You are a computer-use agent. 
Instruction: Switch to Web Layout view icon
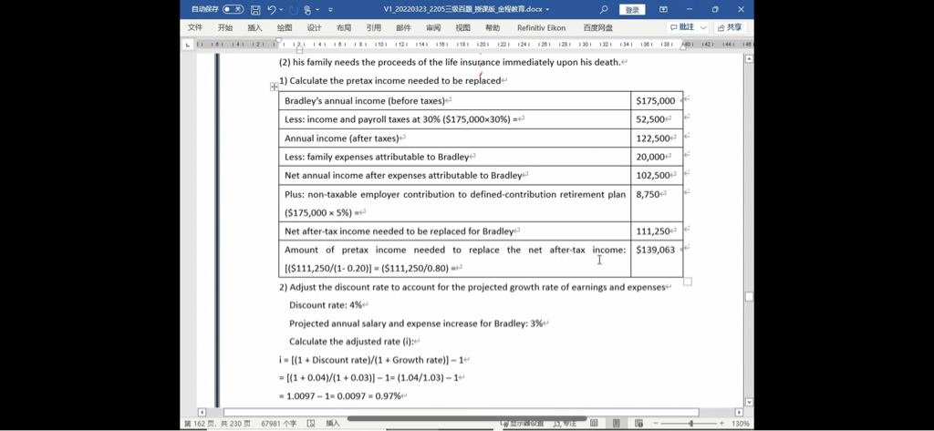coord(638,424)
